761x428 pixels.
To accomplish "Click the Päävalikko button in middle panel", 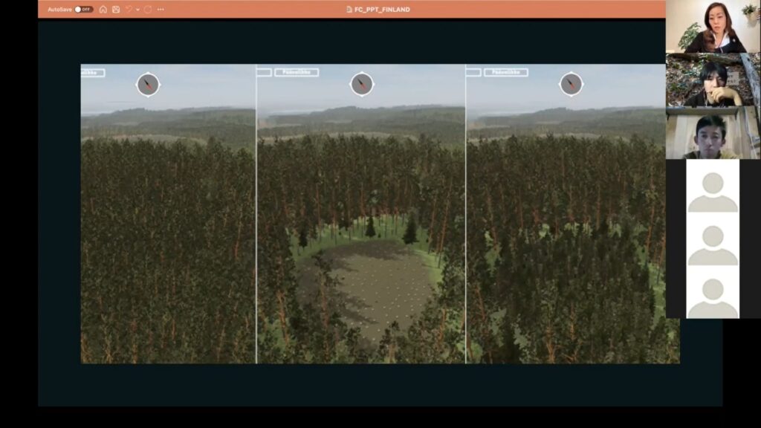I will [297, 73].
